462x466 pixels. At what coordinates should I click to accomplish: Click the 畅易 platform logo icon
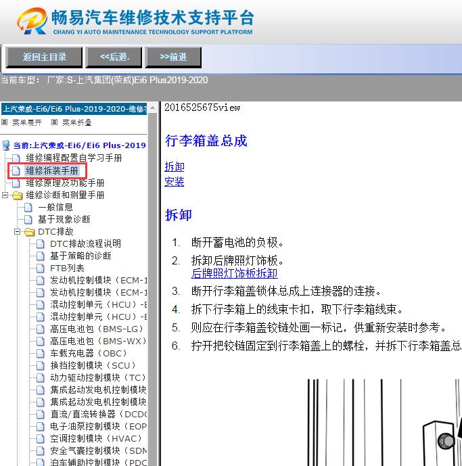[x=32, y=21]
